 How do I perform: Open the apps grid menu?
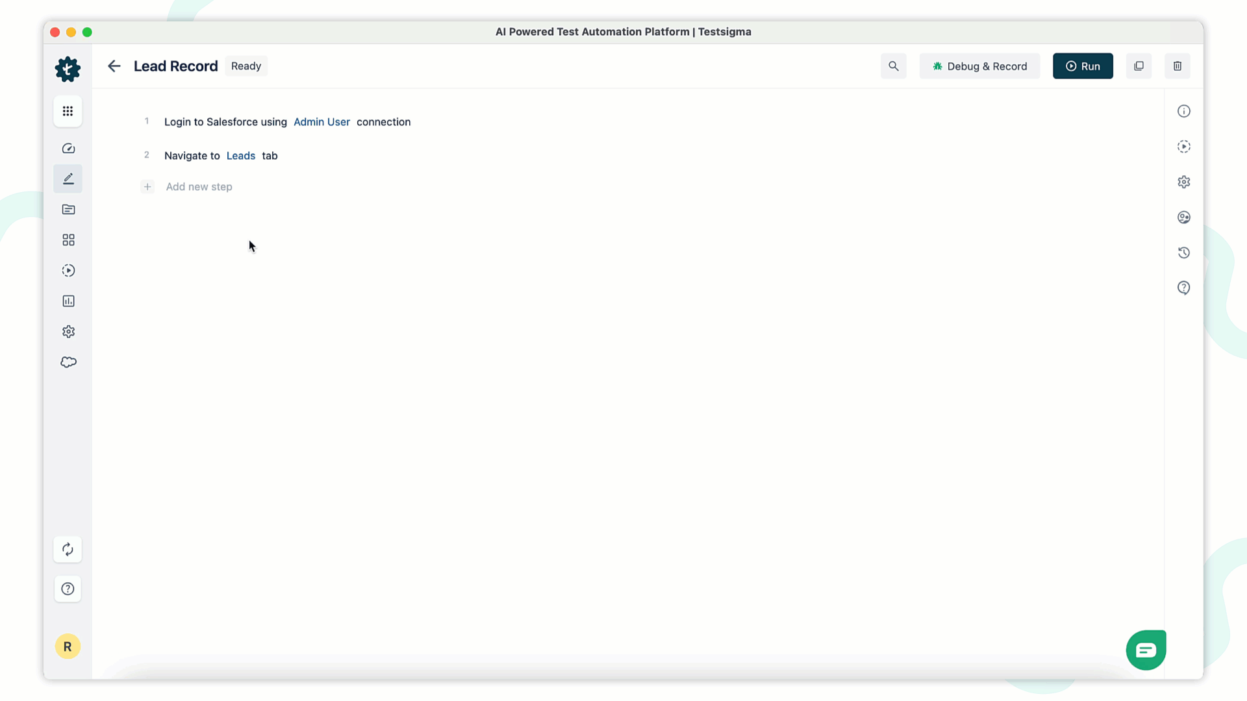pos(68,111)
